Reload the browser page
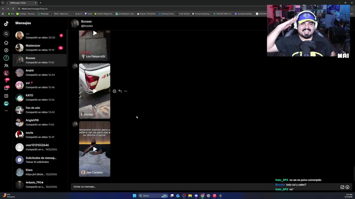Image resolution: width=355 pixels, height=199 pixels. [13, 9]
